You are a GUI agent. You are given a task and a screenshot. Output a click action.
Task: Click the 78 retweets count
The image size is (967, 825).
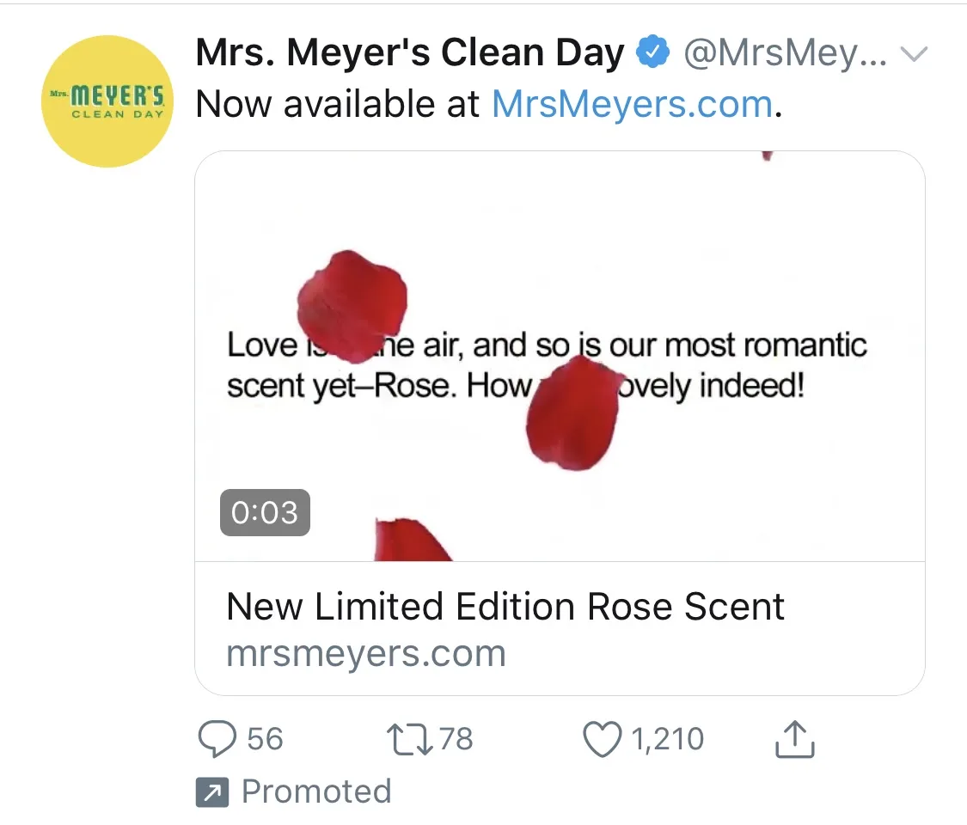click(x=456, y=739)
